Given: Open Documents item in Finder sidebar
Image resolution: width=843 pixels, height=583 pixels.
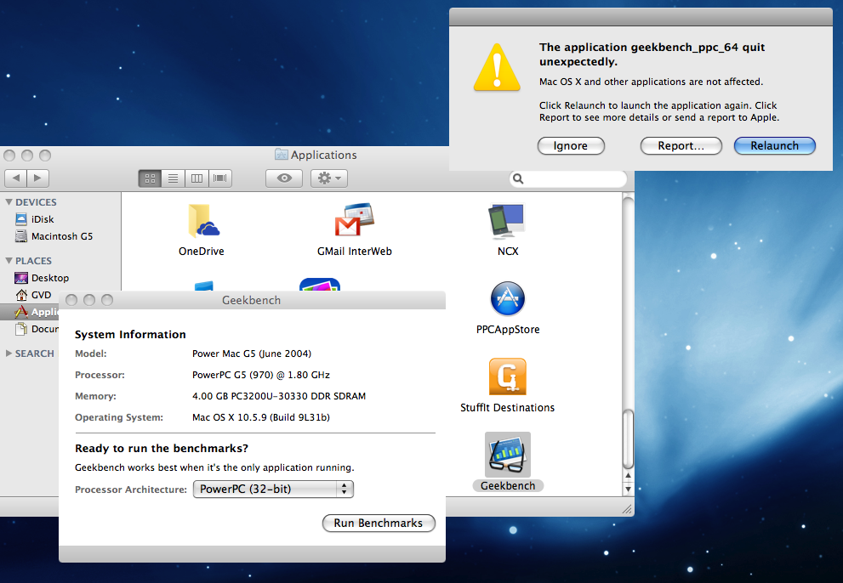Looking at the screenshot, I should click(x=37, y=329).
